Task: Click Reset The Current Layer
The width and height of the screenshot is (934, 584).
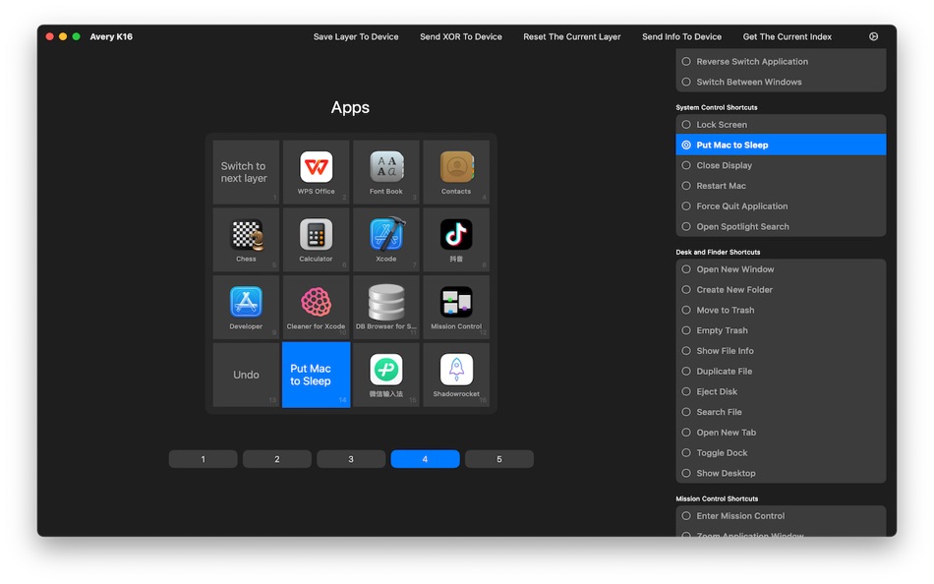Action: (572, 36)
